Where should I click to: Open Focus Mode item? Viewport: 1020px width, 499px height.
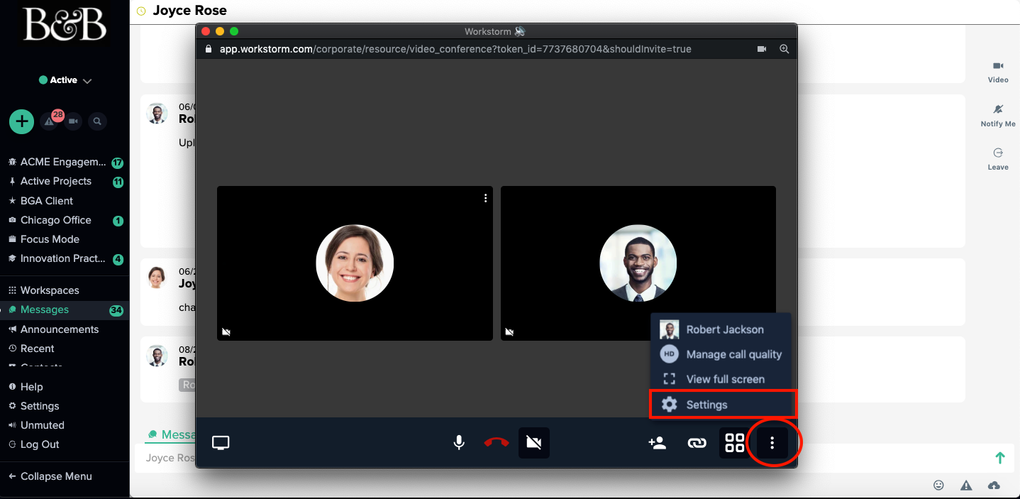(50, 239)
